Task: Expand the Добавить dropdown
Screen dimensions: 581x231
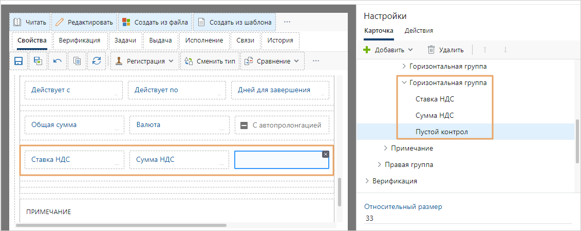Action: [x=388, y=50]
